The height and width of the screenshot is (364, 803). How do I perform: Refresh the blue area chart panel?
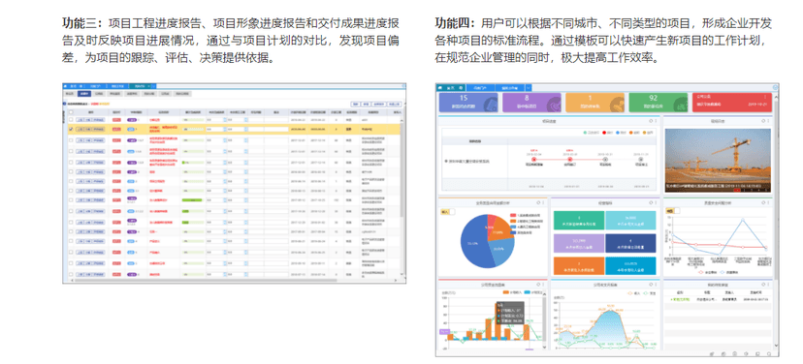coord(651,285)
